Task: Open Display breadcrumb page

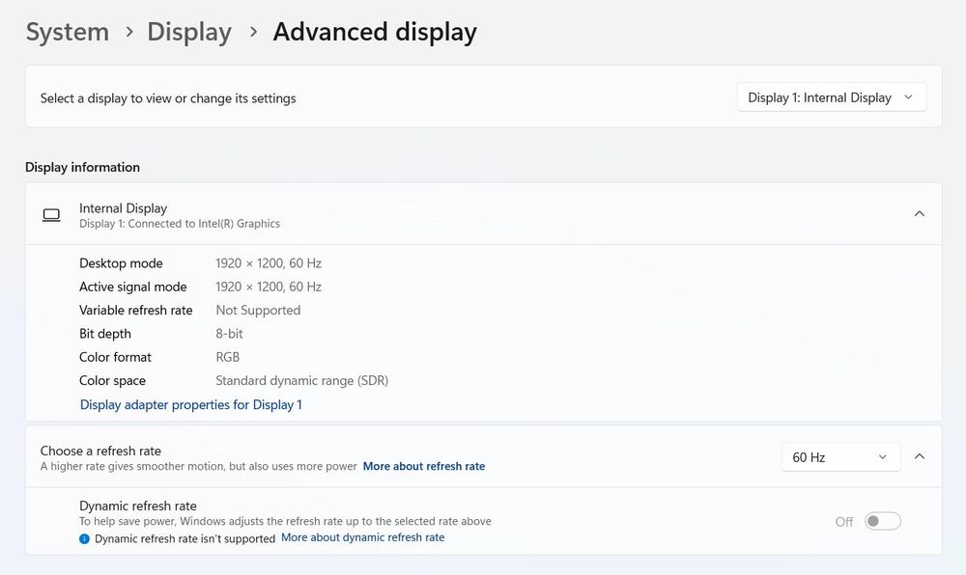Action: (x=189, y=32)
